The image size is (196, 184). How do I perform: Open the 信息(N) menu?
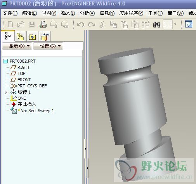(x=107, y=13)
